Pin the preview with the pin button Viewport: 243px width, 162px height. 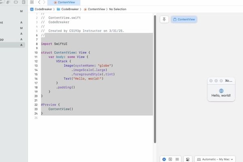click(x=164, y=19)
